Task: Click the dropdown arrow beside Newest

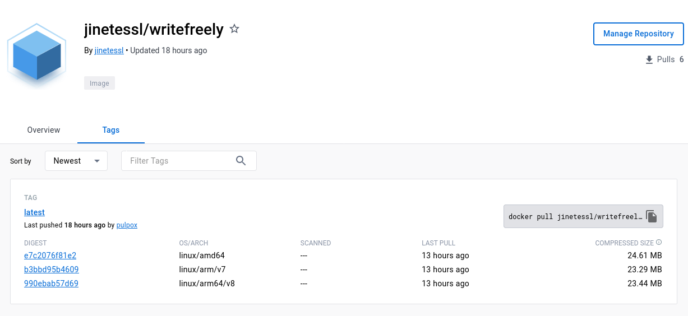Action: [x=97, y=161]
